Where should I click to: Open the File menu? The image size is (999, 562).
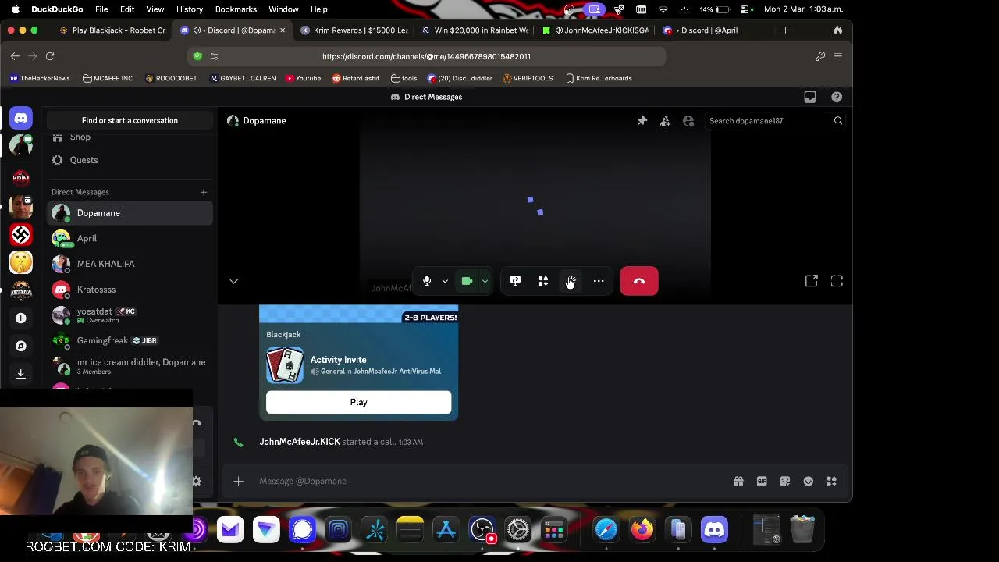pos(101,9)
